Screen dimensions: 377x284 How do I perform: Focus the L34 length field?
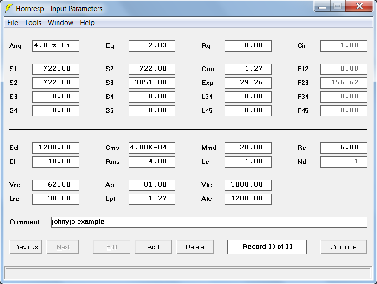click(248, 97)
